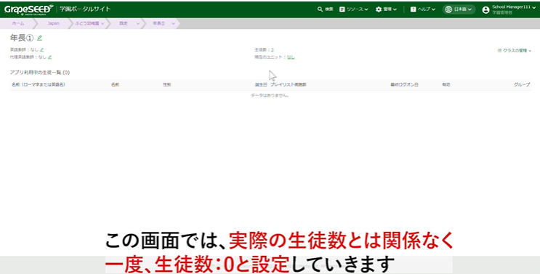The image size is (540, 274).
Task: Open the School Manager111 account dropdown
Action: (x=533, y=7)
